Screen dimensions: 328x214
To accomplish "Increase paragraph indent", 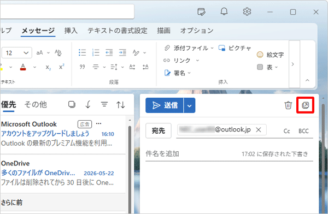I will point(122,52).
